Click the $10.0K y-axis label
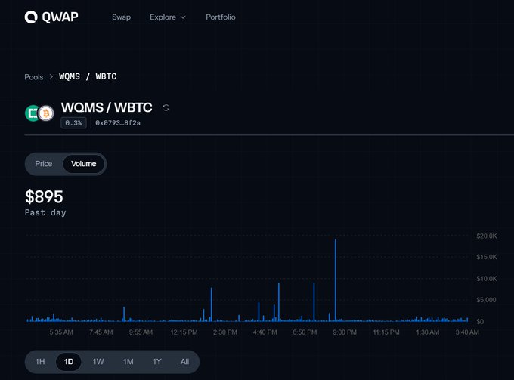This screenshot has height=380, width=514. tap(487, 279)
